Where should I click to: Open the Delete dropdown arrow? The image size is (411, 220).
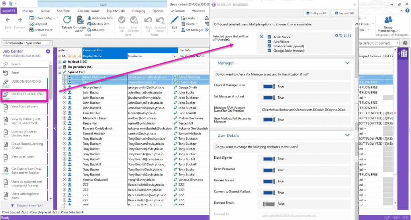pos(197,24)
